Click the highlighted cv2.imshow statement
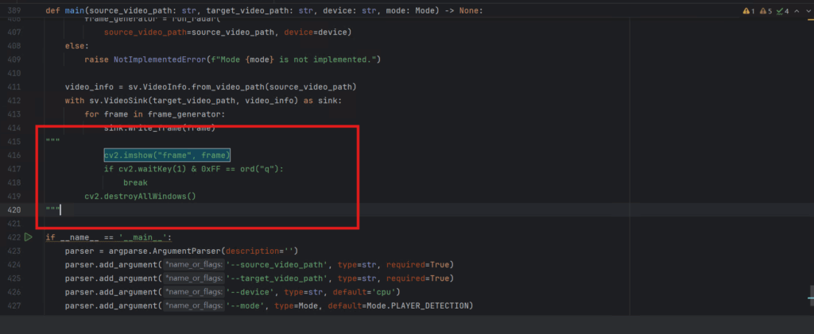The image size is (814, 334). pos(166,155)
